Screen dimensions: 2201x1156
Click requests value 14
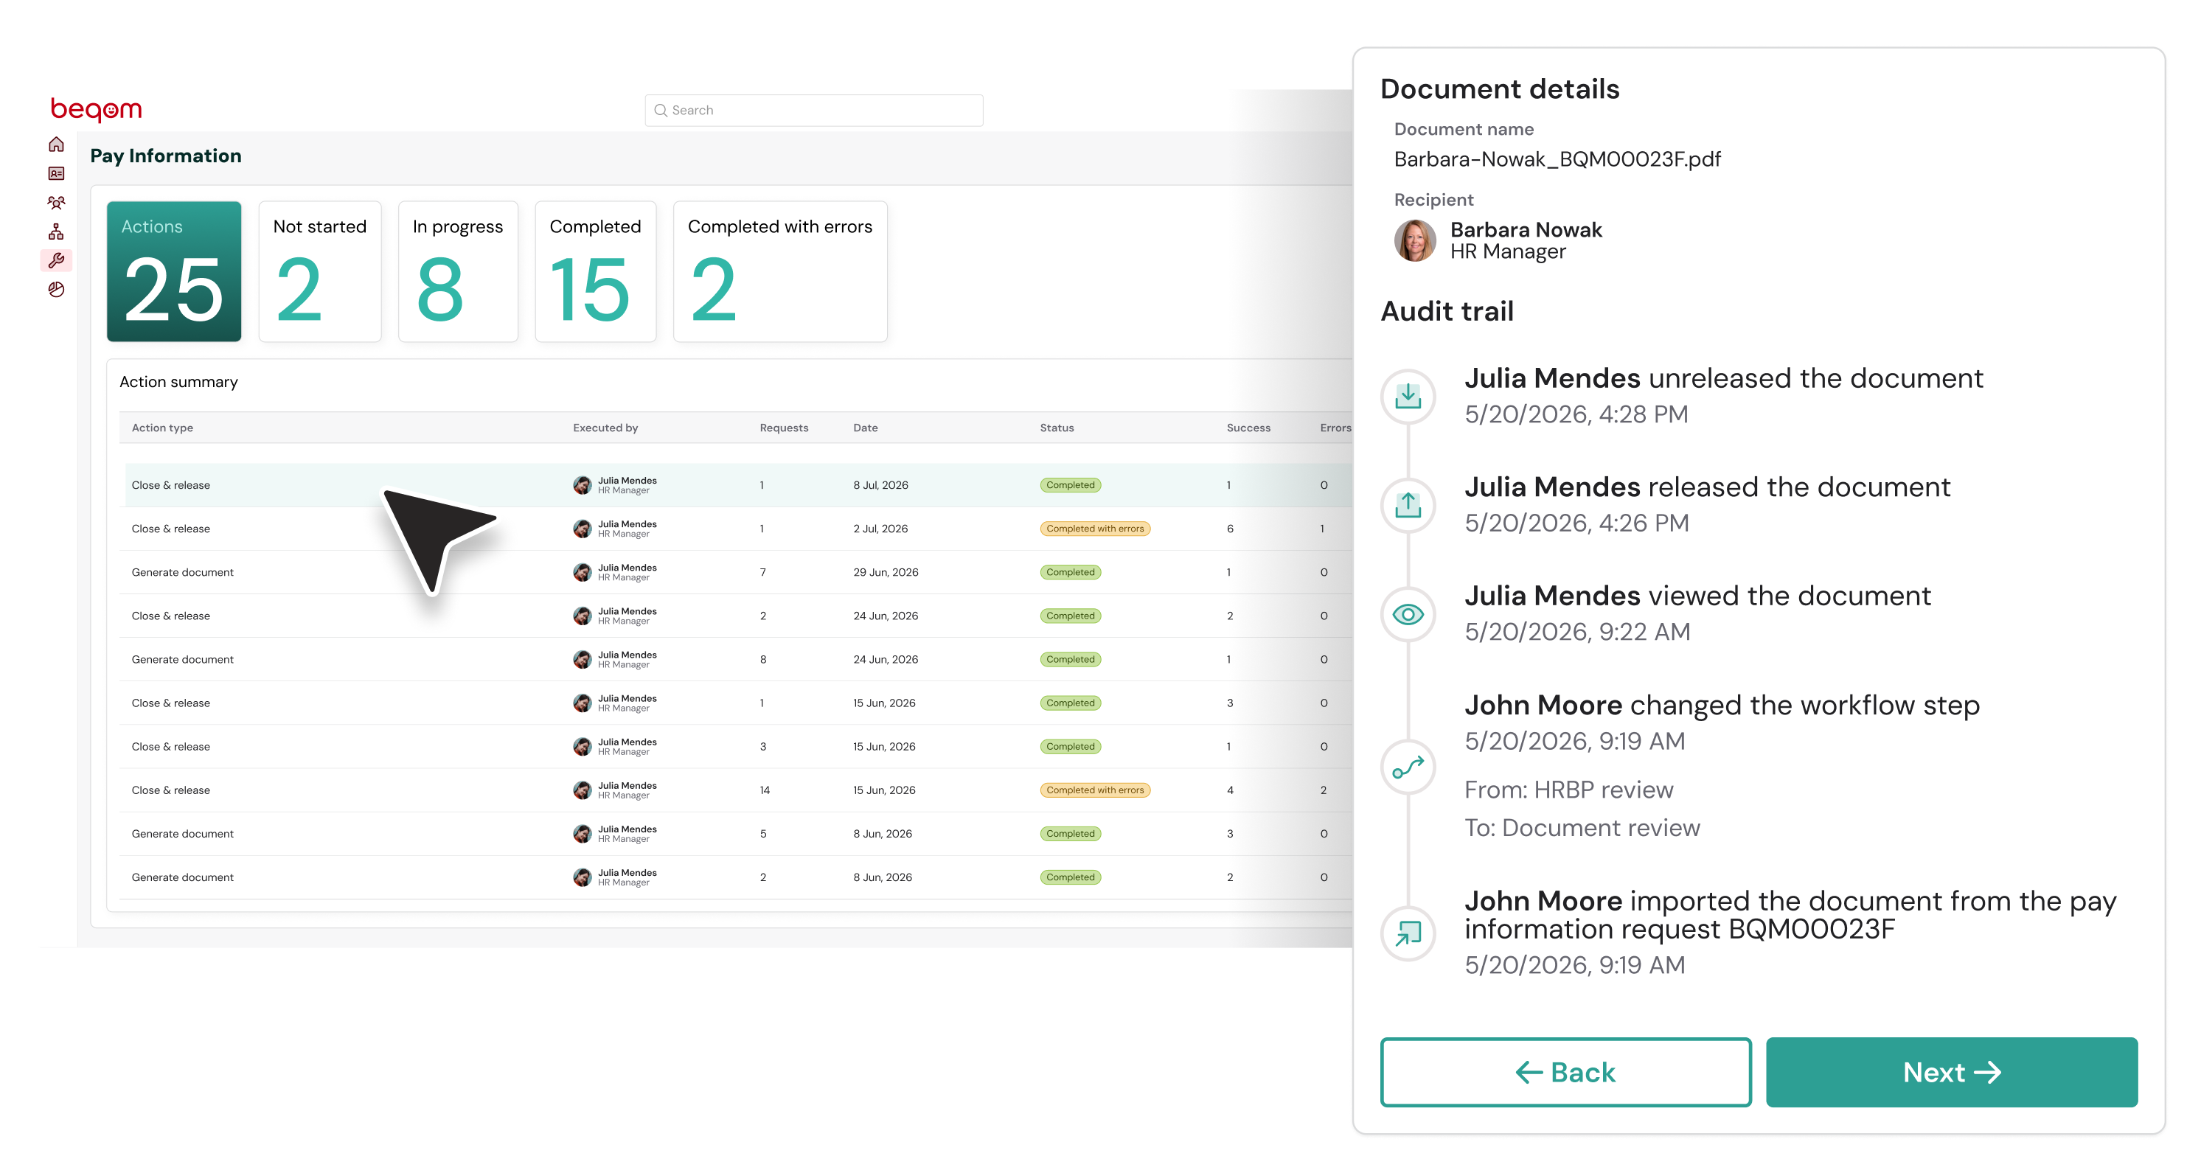pos(765,790)
